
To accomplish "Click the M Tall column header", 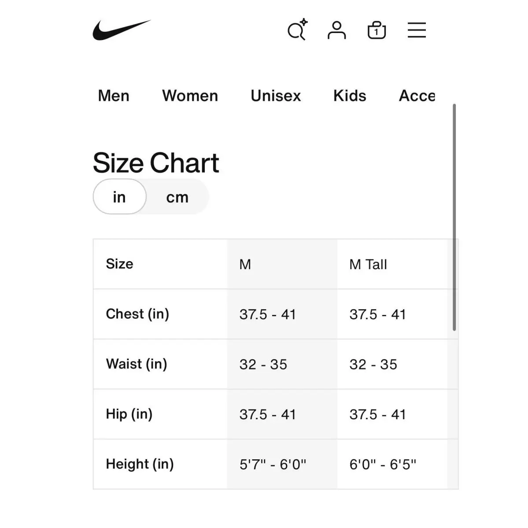I will (392, 264).
